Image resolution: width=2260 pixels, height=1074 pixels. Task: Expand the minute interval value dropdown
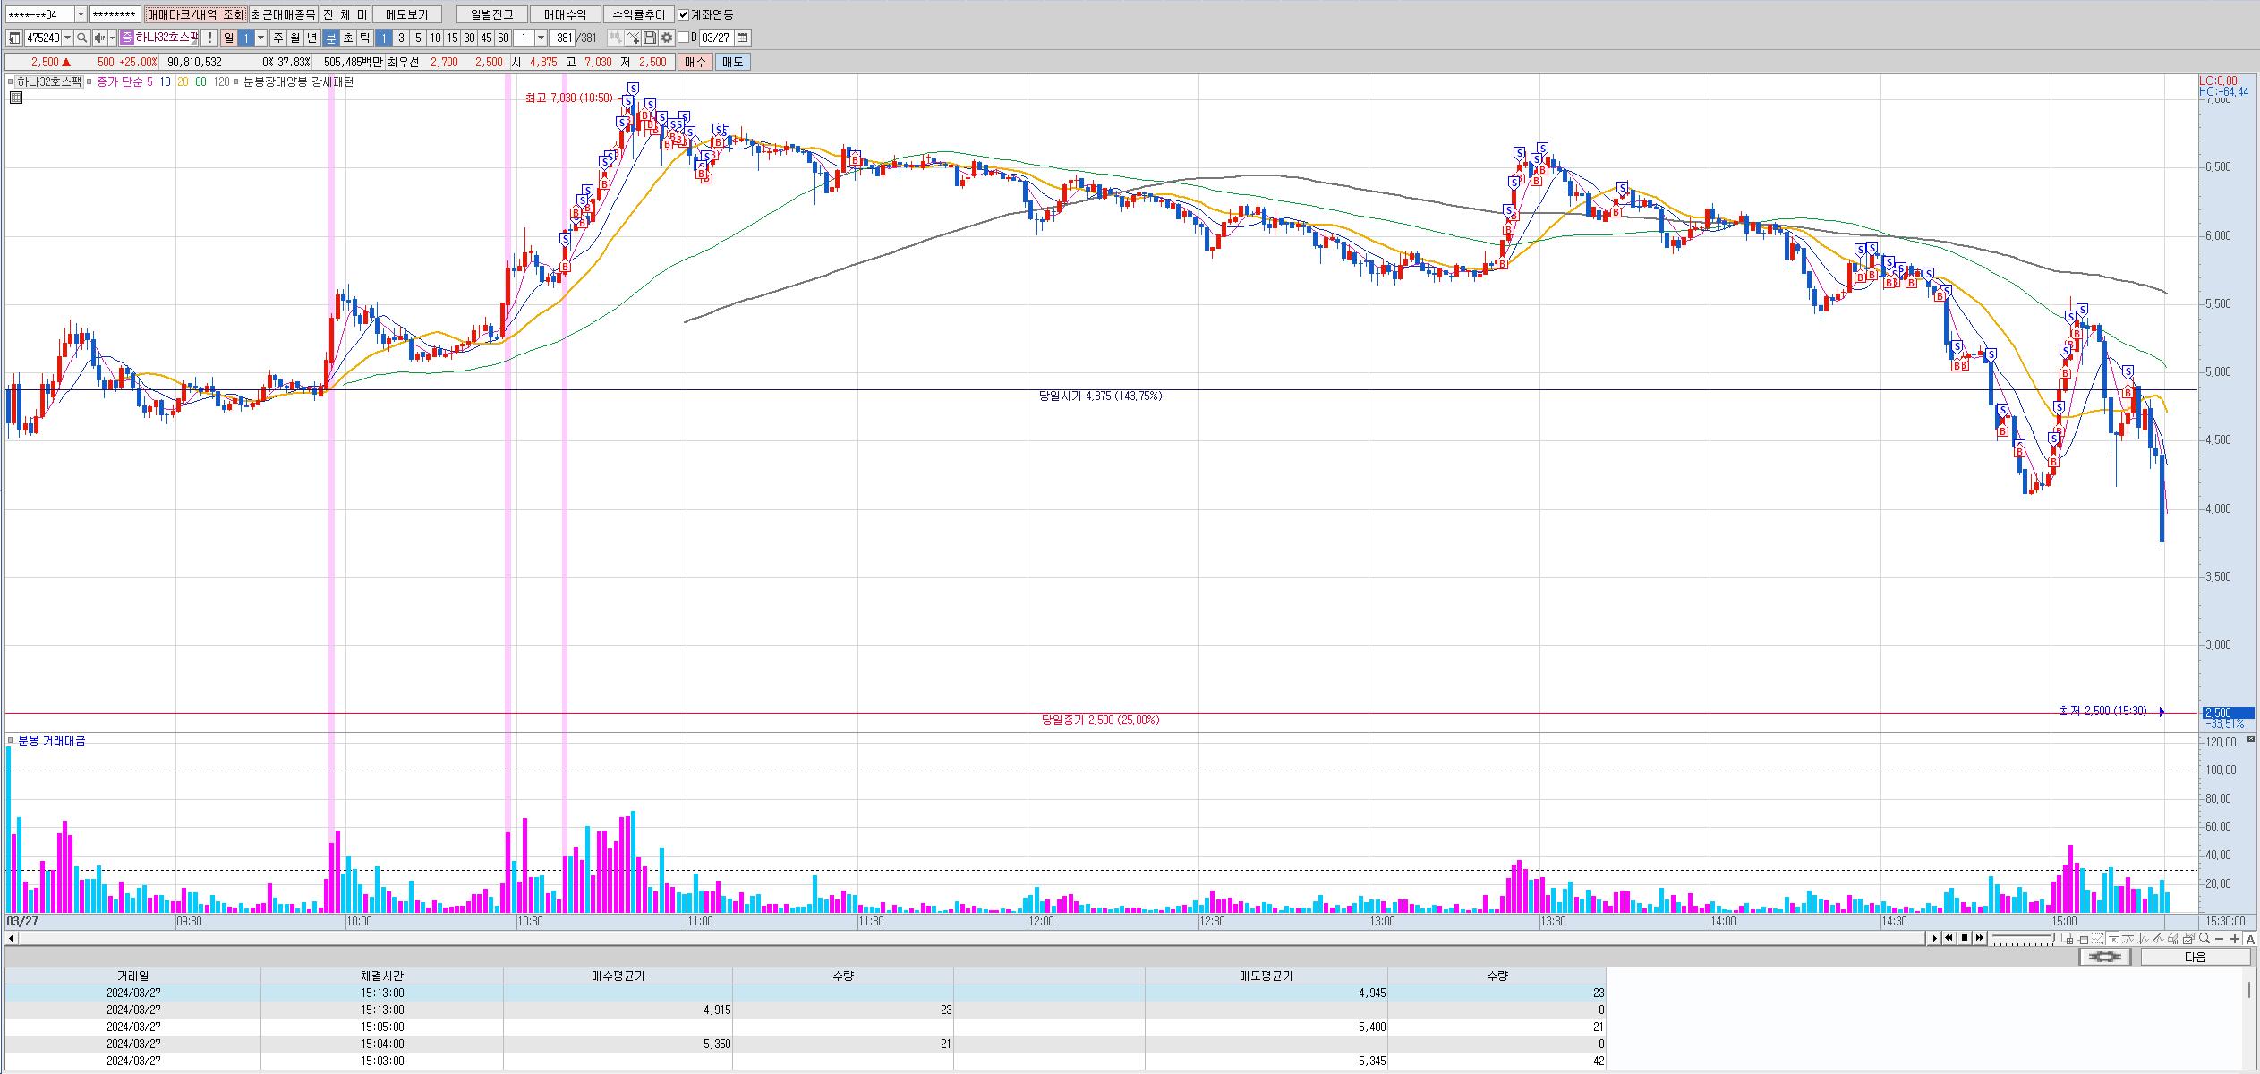click(541, 38)
